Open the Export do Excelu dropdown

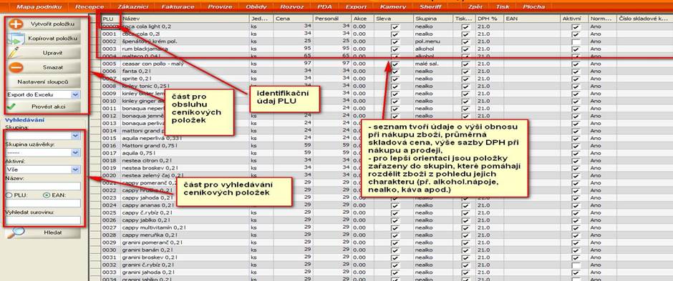click(43, 94)
